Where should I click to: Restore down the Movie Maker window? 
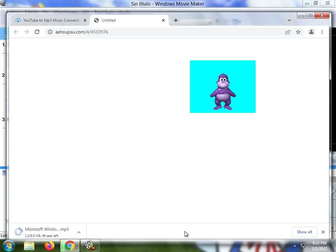pos(316,3)
